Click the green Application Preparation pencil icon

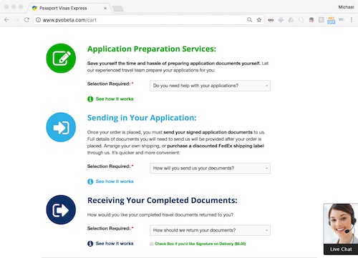(x=61, y=58)
